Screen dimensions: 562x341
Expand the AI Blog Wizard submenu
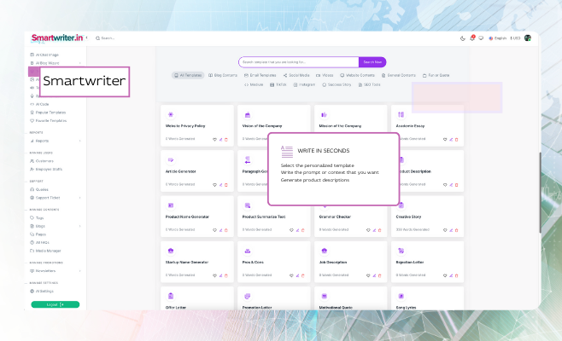(x=79, y=63)
